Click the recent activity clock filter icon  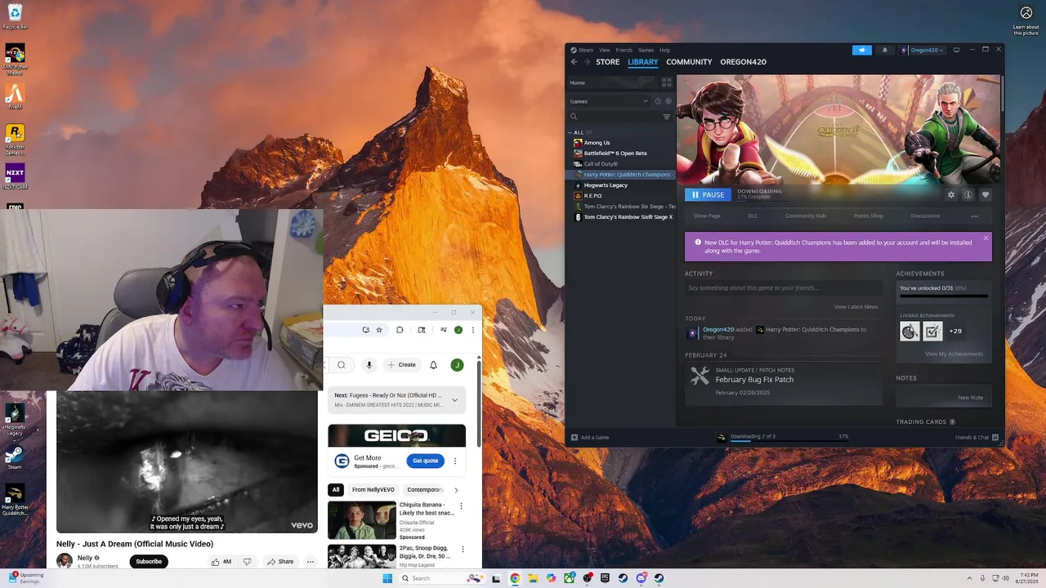658,101
